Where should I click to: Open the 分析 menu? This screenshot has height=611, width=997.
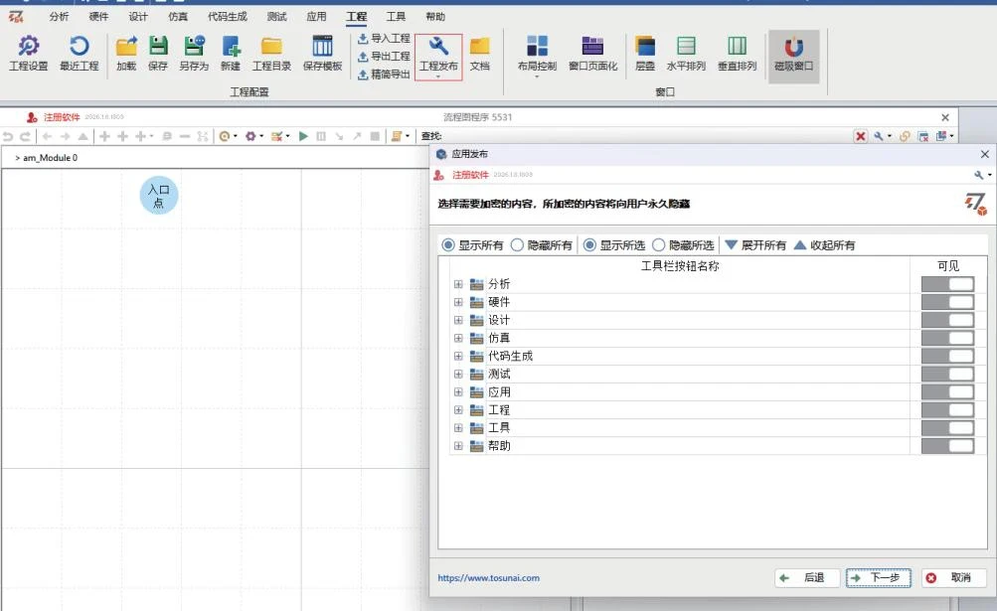tap(59, 17)
